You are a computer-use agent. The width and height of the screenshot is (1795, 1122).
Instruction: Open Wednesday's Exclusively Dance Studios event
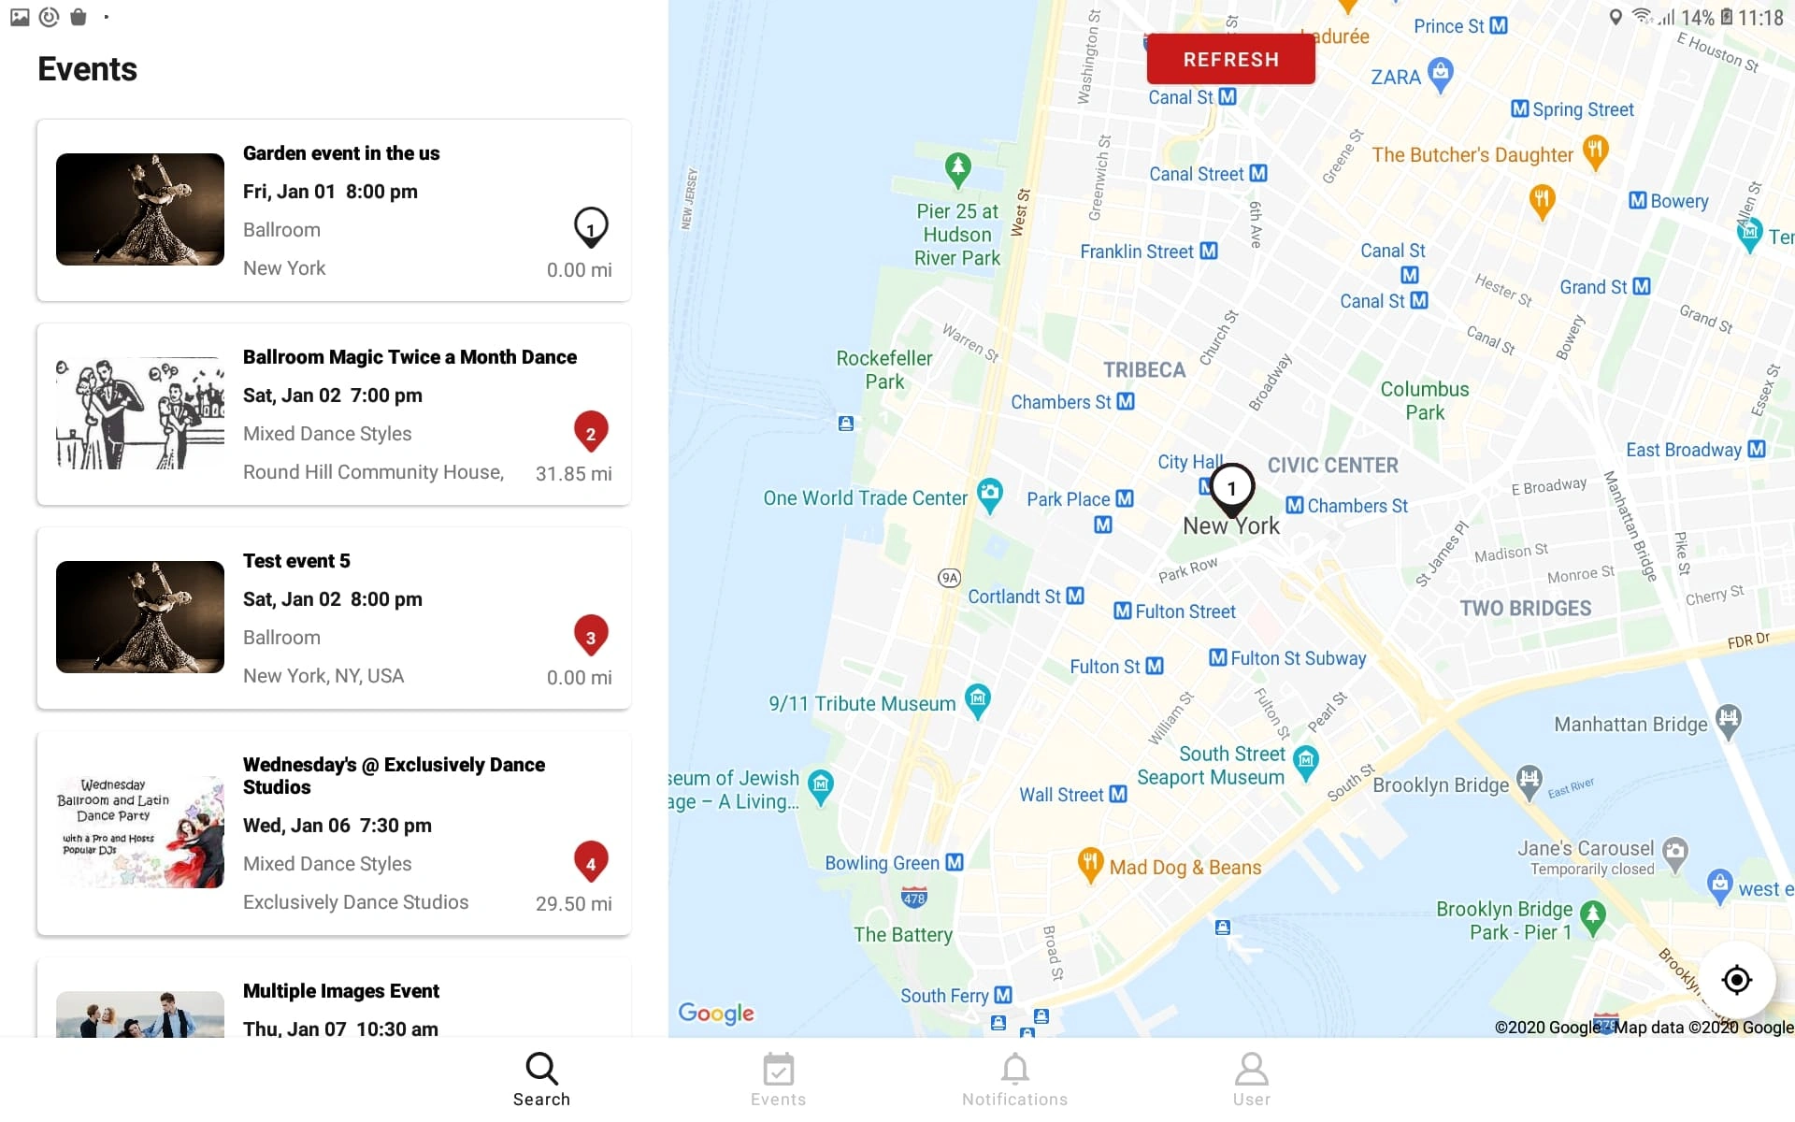tap(334, 834)
